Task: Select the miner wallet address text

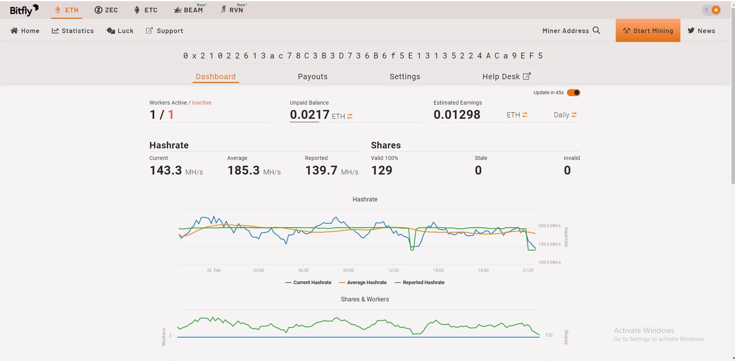Action: [363, 56]
